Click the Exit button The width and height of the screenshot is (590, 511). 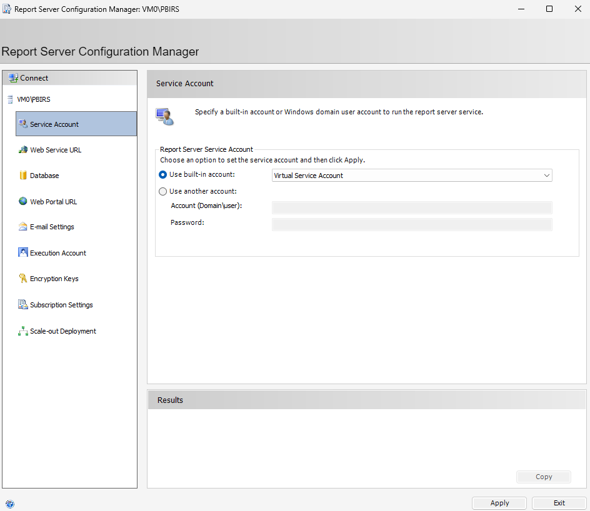coord(559,503)
